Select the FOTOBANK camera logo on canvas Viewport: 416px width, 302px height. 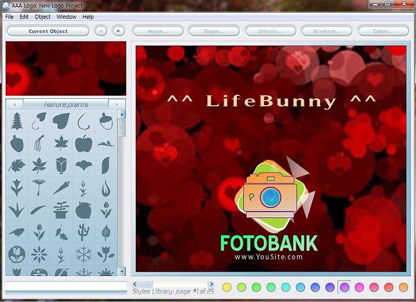[x=275, y=195]
